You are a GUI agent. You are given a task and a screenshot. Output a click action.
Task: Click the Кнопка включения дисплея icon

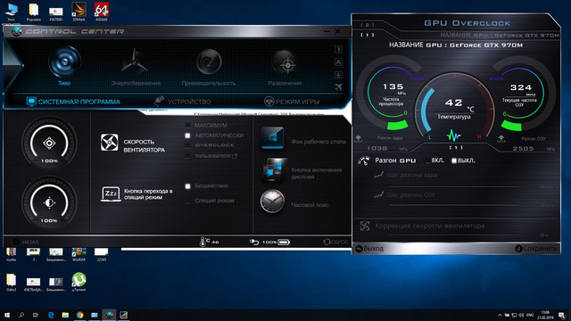point(276,169)
